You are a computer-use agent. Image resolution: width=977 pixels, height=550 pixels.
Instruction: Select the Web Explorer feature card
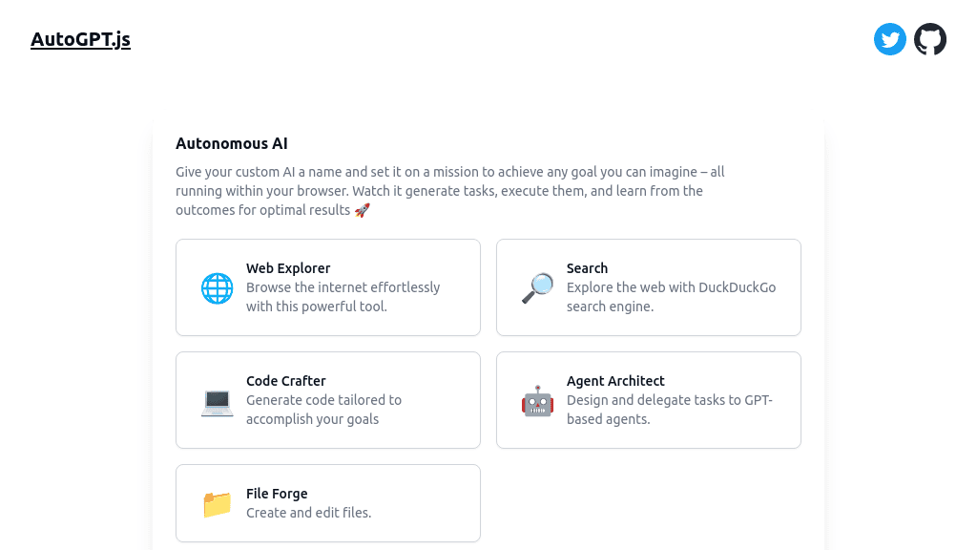coord(327,287)
